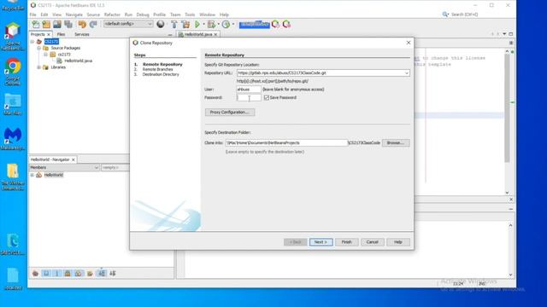Screen dimensions: 547x307
Task: Click in the Password field
Action: [x=249, y=98]
